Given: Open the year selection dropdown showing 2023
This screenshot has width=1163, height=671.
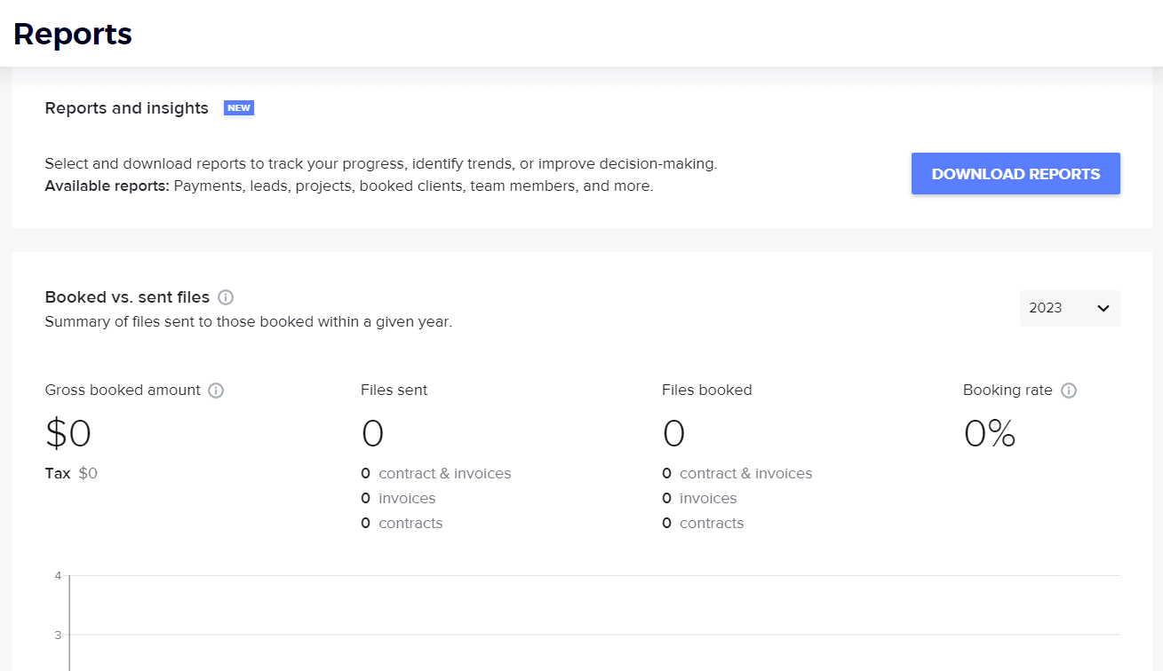Looking at the screenshot, I should coord(1069,308).
